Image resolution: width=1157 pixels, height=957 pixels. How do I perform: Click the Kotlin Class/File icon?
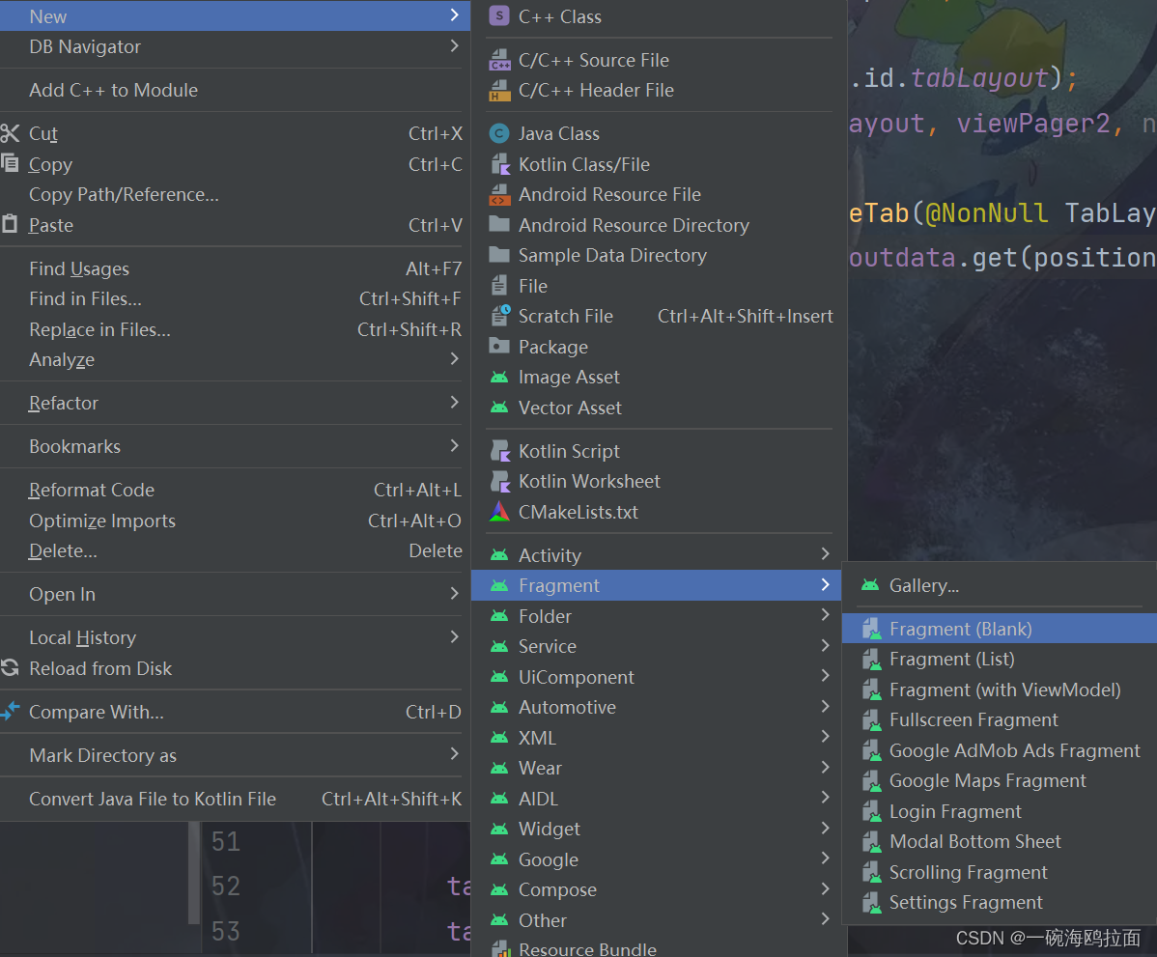point(499,164)
